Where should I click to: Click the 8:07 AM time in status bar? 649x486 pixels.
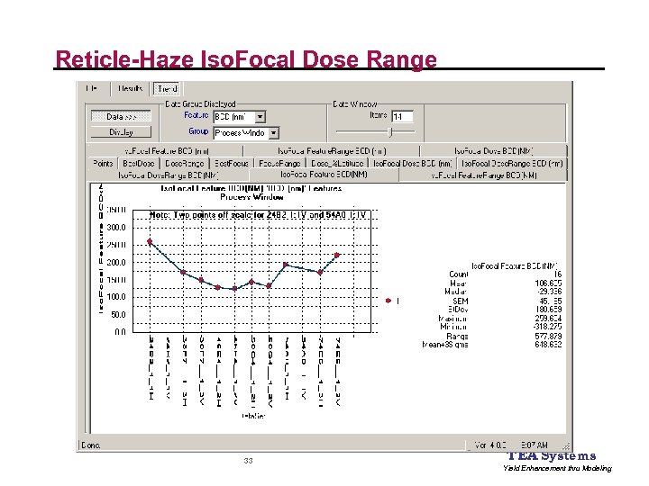[x=534, y=445]
